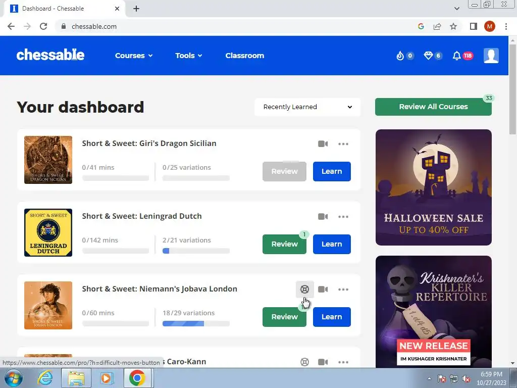Open the tab search chevron in Chrome

point(456,9)
